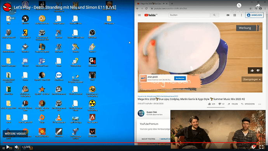The width and height of the screenshot is (268, 151).
Task: Open the Valorant desktop shortcut
Action: pos(92,132)
